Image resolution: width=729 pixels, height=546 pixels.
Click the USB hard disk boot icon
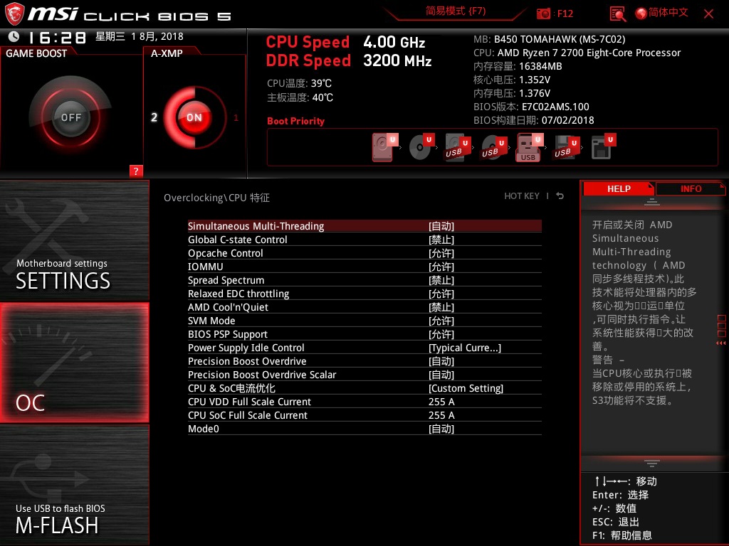458,148
